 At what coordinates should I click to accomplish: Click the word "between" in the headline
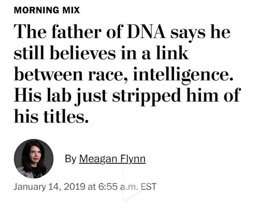[x=48, y=74]
